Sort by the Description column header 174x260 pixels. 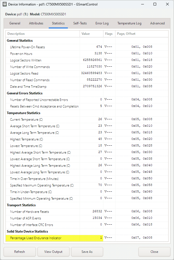coord(43,34)
